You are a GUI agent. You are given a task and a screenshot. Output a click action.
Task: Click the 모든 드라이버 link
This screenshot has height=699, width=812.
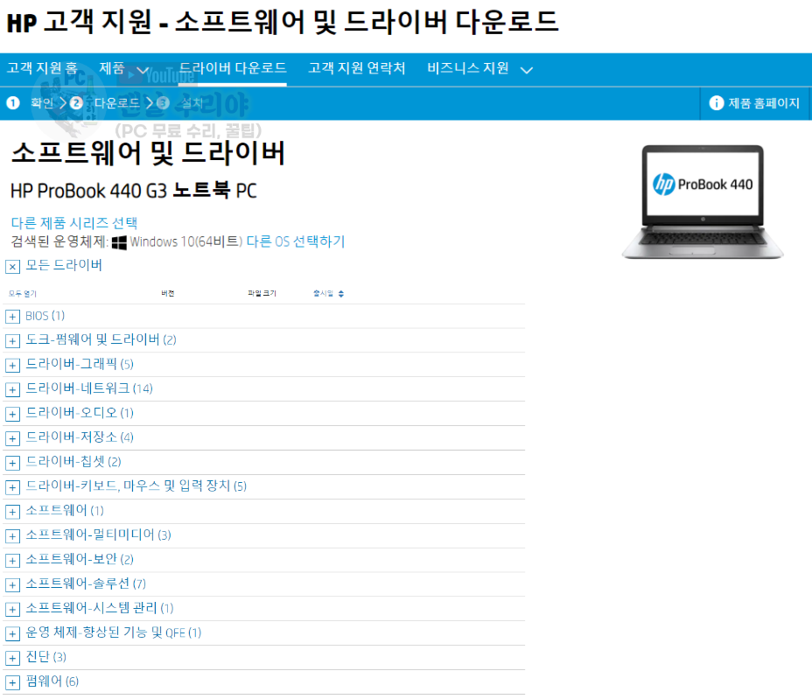[64, 265]
